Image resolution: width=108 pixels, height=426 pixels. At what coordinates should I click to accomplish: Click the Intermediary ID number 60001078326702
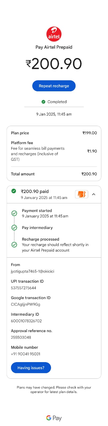click(x=26, y=321)
